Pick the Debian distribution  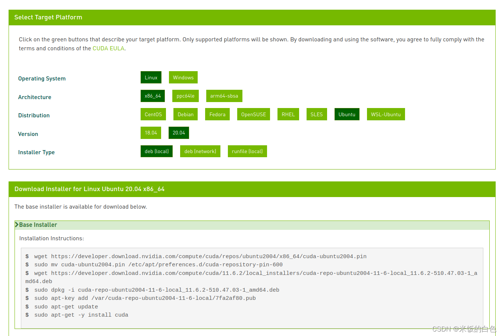(185, 114)
